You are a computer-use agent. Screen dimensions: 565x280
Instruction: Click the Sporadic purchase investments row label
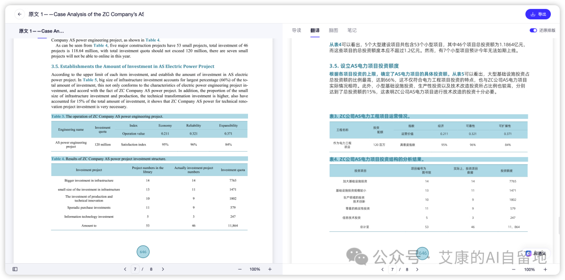pos(89,208)
